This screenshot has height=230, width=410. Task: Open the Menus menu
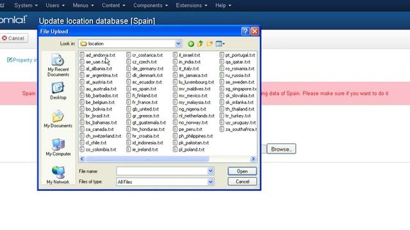(83, 5)
